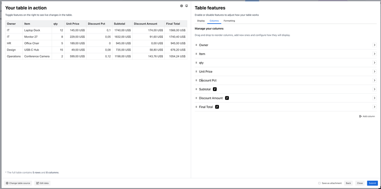Open the Formatting tab
The width and height of the screenshot is (381, 189).
click(x=229, y=21)
